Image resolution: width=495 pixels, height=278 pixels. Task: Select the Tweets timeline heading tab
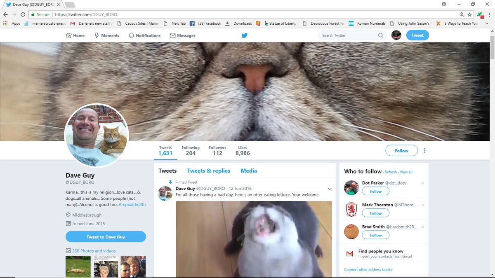coord(167,171)
